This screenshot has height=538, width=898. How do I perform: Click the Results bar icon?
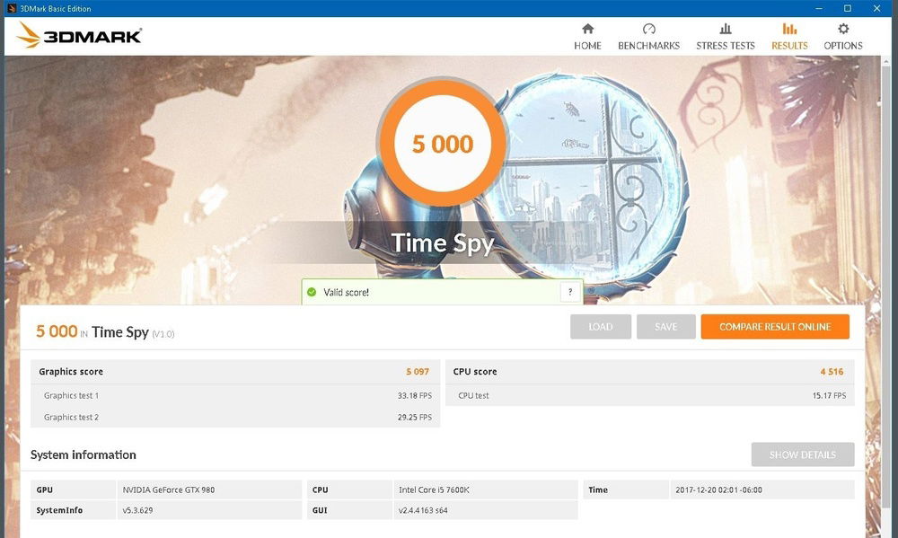click(x=789, y=29)
